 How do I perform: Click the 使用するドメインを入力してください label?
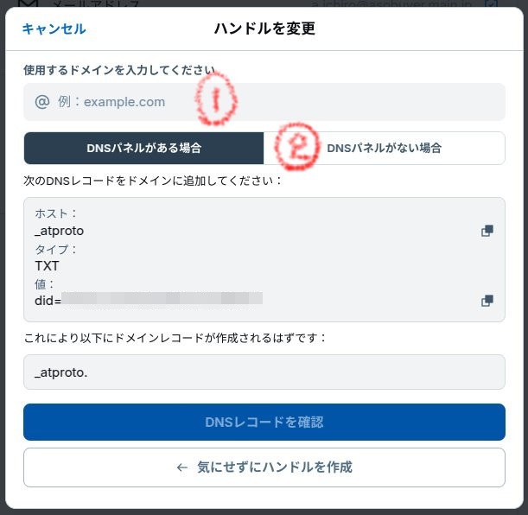tap(119, 70)
